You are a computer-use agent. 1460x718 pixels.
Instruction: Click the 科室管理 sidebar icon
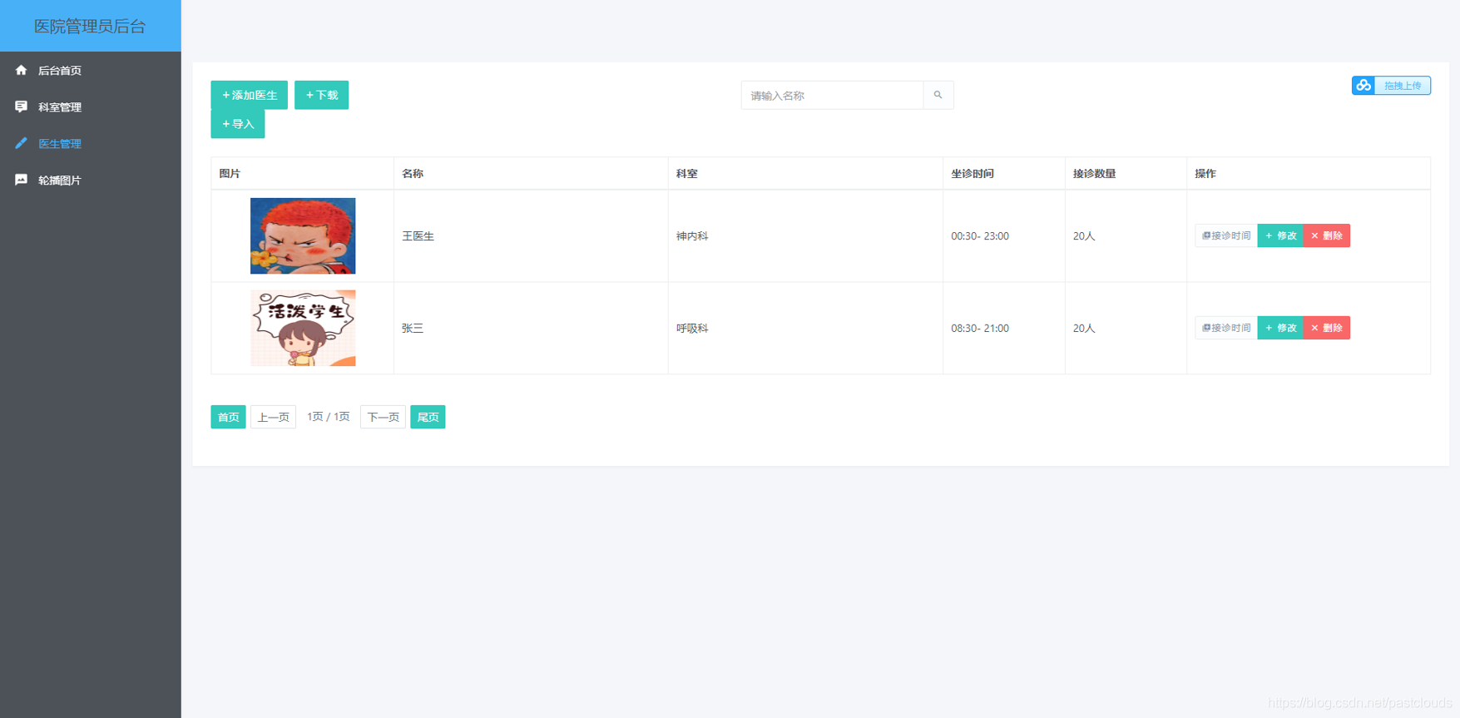[x=21, y=106]
